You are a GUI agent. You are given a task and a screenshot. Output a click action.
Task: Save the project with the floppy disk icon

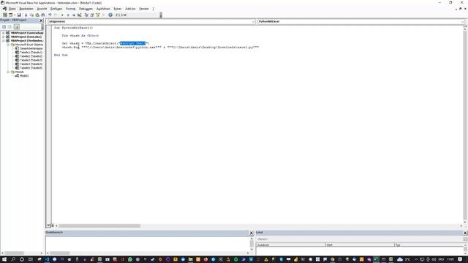(19, 15)
